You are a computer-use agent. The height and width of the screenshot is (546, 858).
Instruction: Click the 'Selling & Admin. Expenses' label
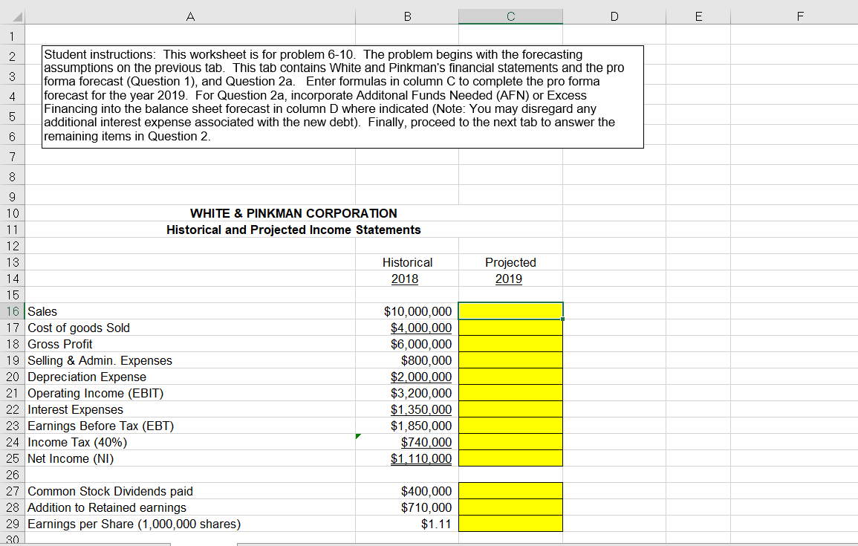point(100,360)
